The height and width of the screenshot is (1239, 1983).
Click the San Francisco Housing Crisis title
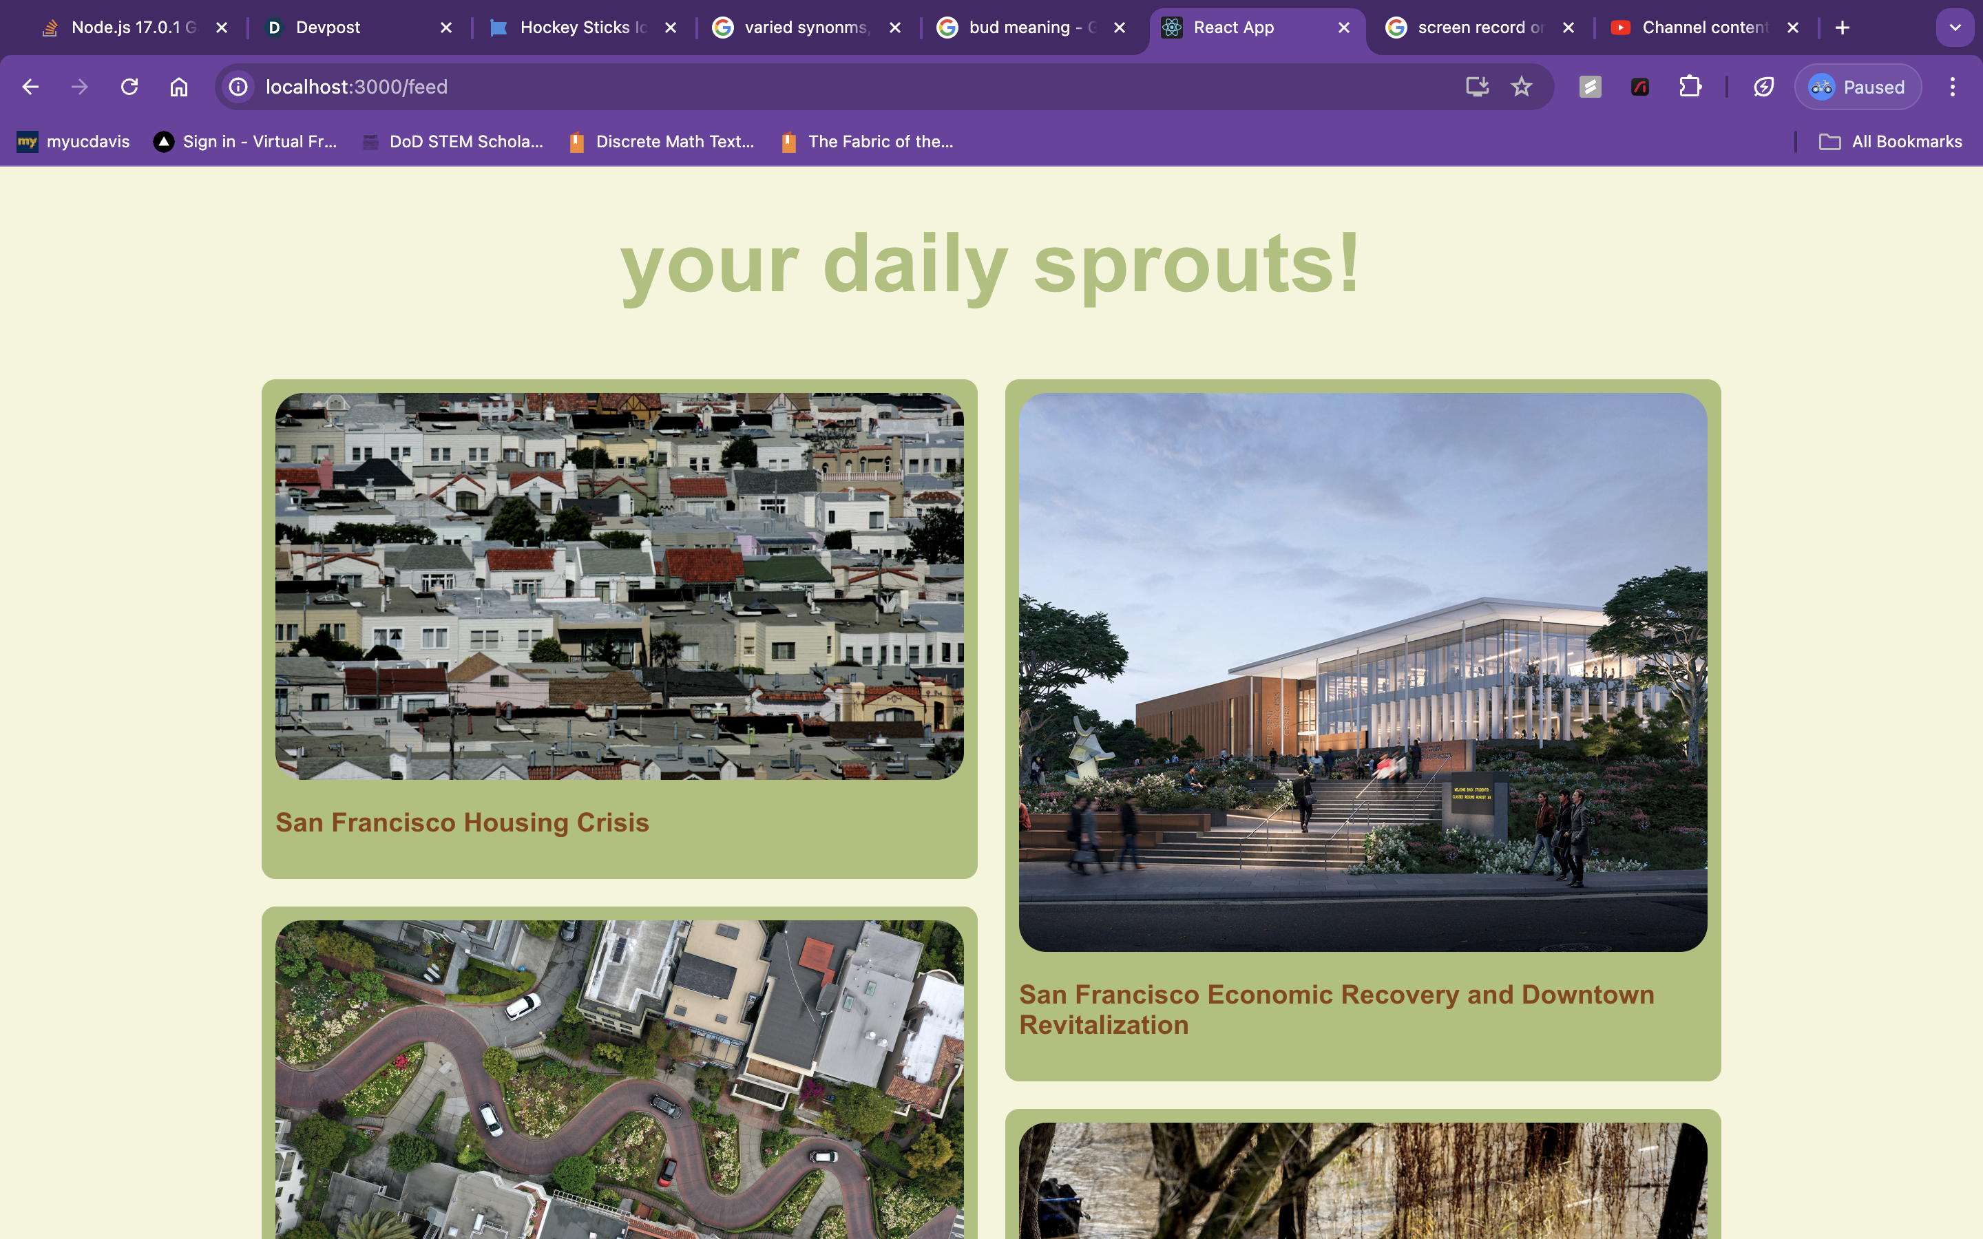tap(462, 823)
